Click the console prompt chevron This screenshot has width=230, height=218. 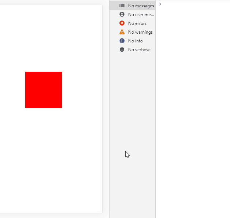coord(160,4)
